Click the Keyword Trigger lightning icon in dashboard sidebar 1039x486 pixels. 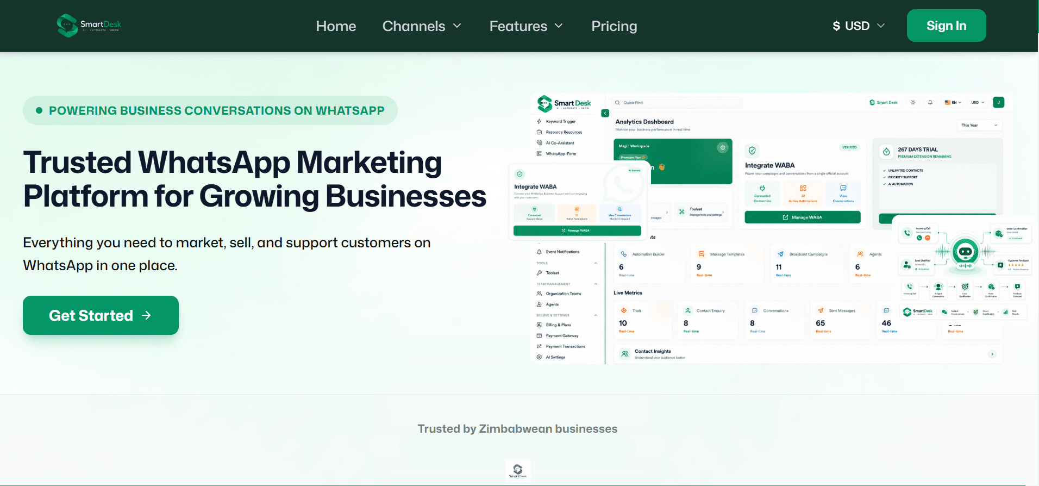pyautogui.click(x=539, y=121)
